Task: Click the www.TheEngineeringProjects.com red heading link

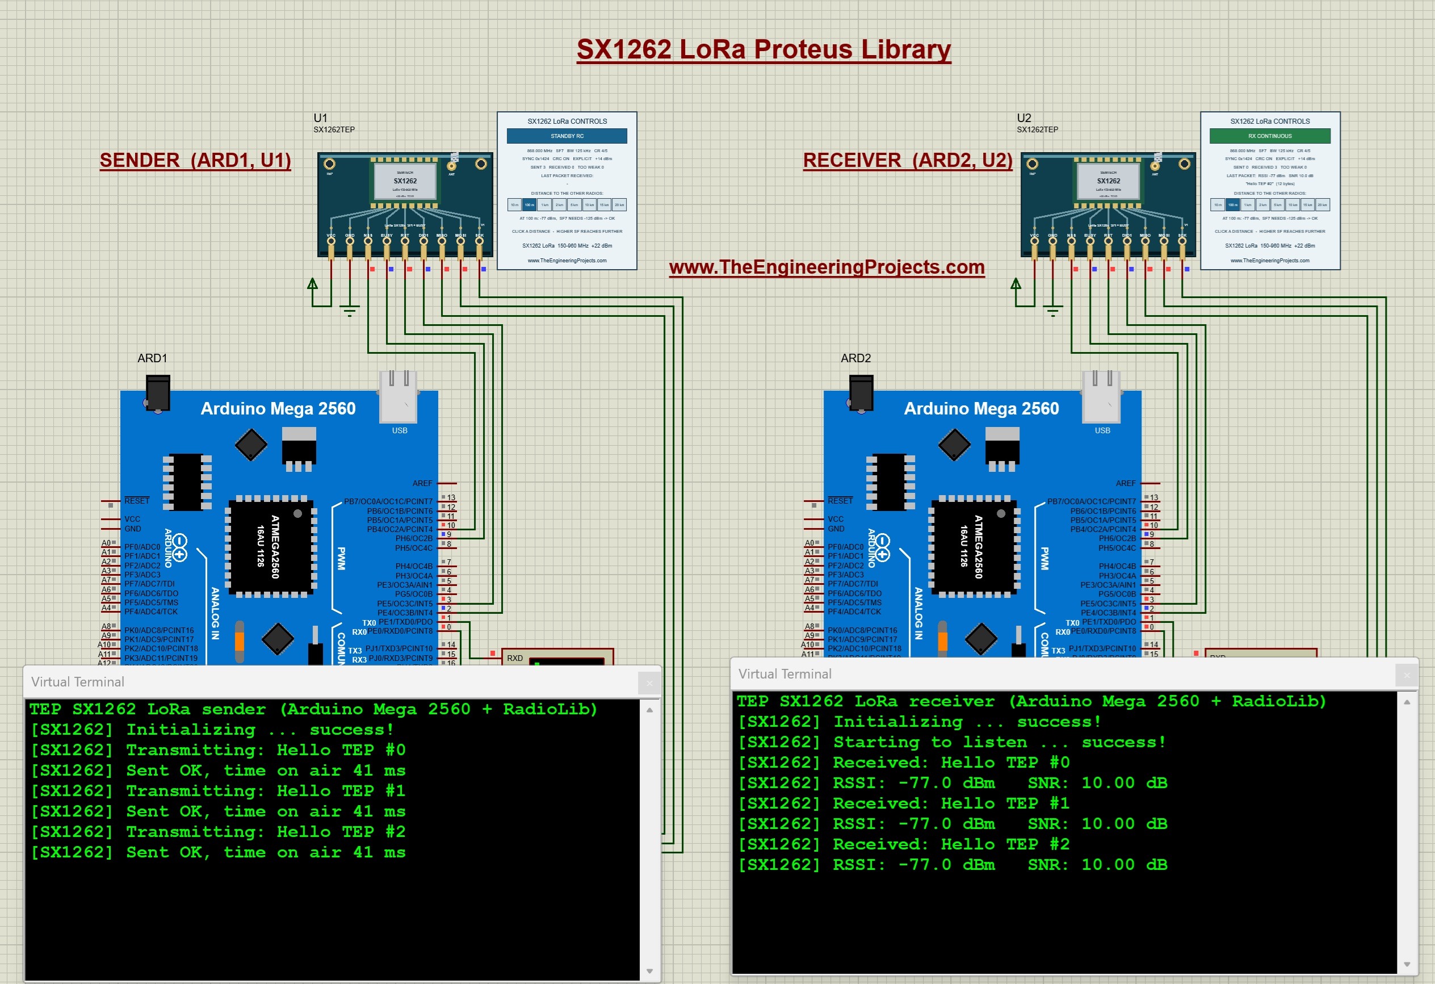Action: pyautogui.click(x=827, y=267)
